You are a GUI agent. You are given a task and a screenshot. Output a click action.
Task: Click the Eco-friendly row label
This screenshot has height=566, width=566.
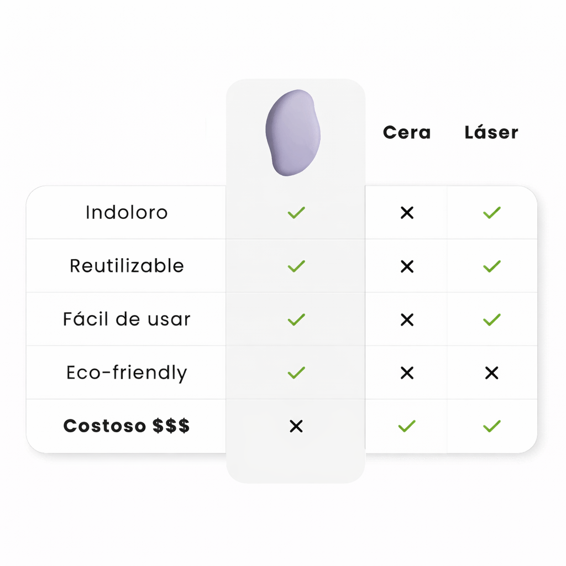pyautogui.click(x=127, y=373)
